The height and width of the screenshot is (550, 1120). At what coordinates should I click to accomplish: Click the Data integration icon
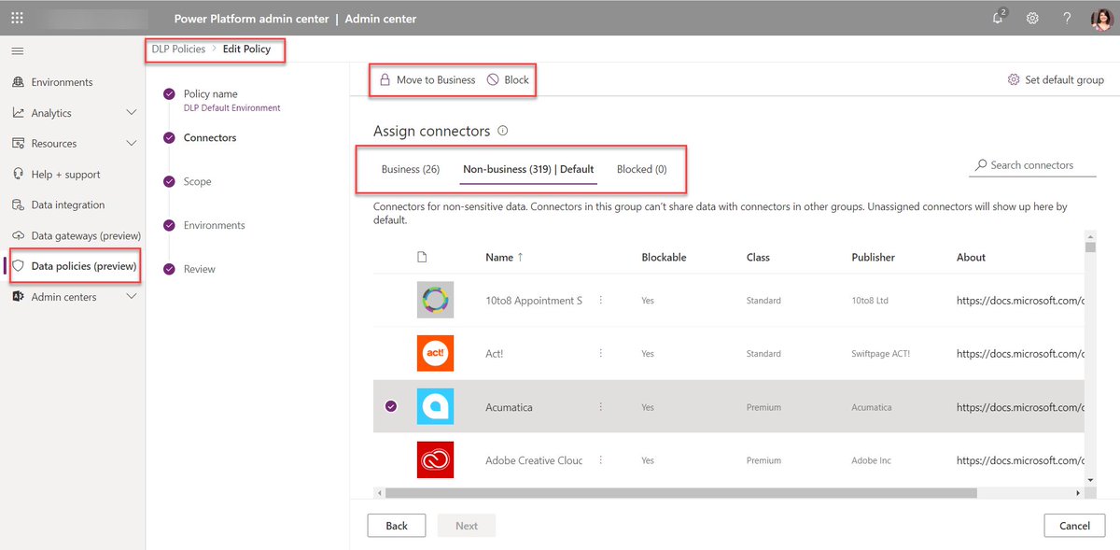coord(18,205)
